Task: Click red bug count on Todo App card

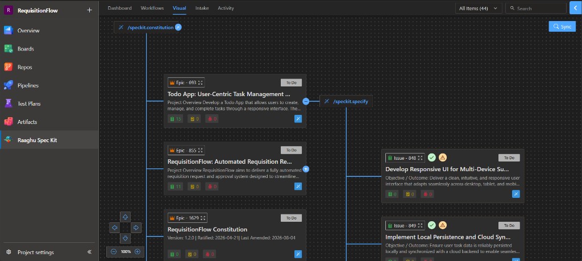Action: (211, 119)
